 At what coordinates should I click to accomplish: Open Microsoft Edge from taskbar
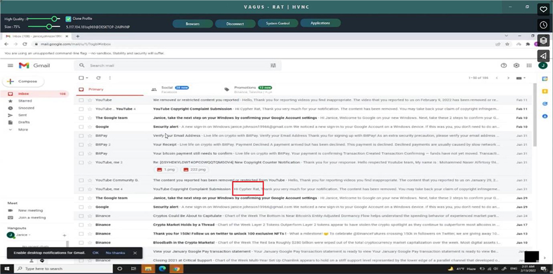click(x=162, y=268)
